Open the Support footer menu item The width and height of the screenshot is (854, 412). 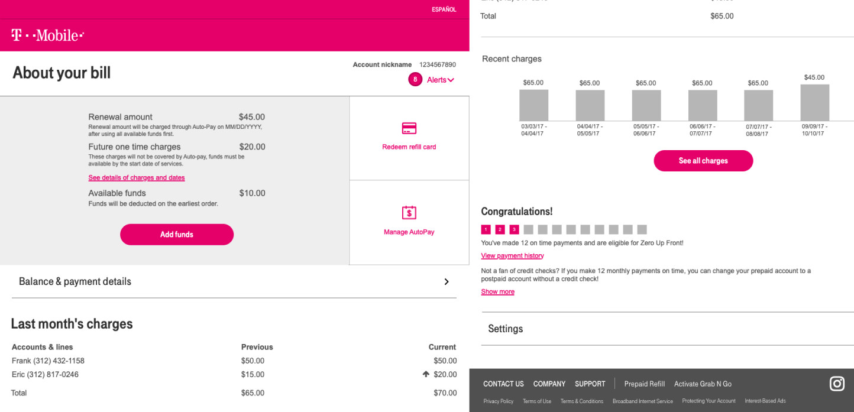click(590, 384)
